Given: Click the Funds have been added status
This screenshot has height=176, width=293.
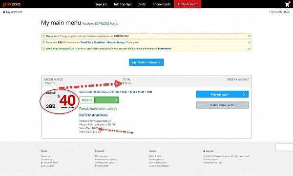Looking at the screenshot, I should click(x=98, y=108).
